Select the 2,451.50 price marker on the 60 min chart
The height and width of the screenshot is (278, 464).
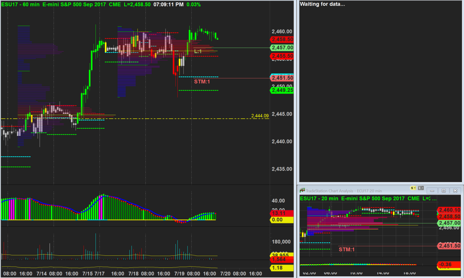282,78
